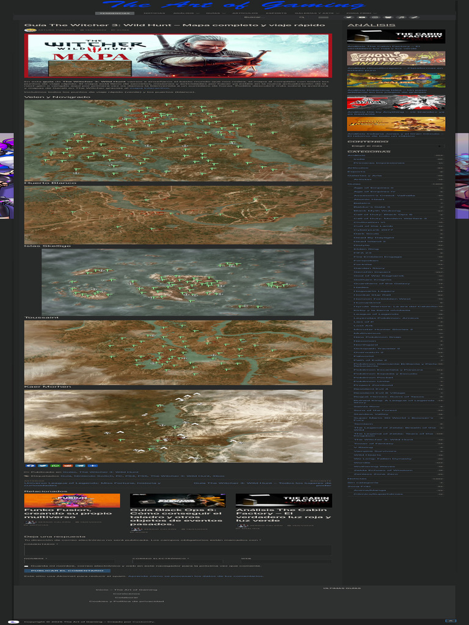Click the Witcher 3 Mapa banner image
469x625 pixels.
coord(178,56)
